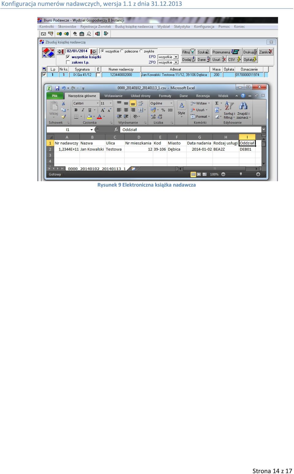Open the font size 11 dropdown

coord(111,103)
